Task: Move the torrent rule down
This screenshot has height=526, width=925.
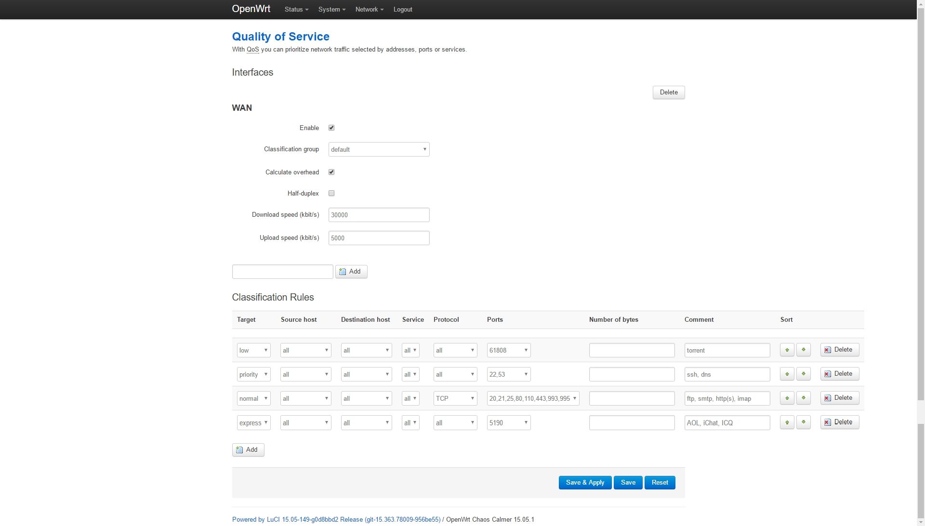Action: pos(803,350)
